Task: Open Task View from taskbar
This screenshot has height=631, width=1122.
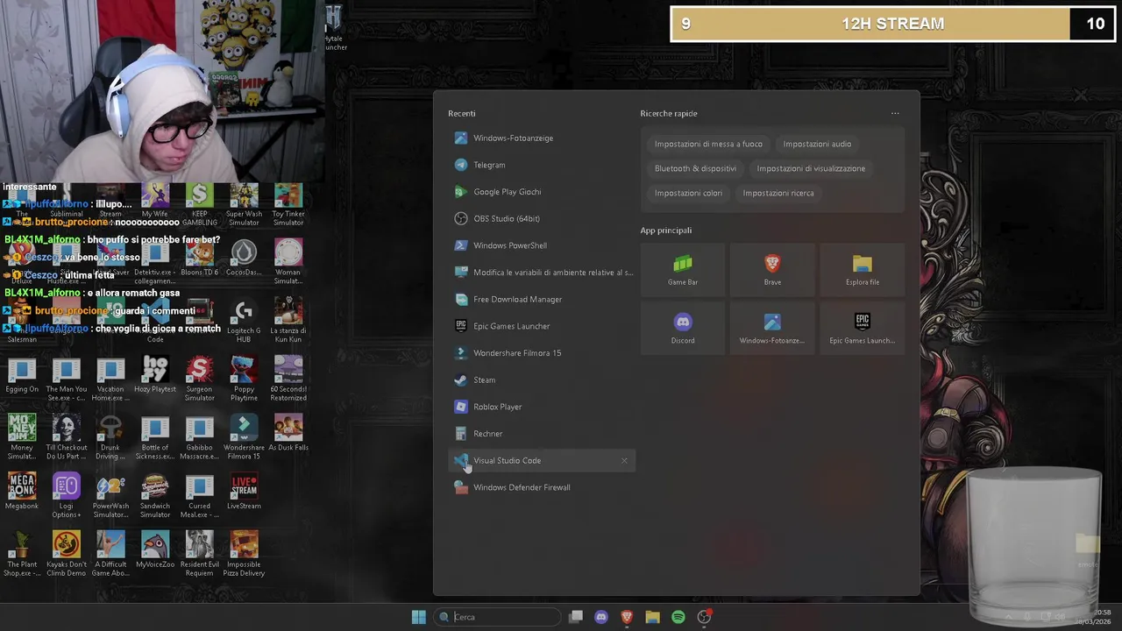Action: [576, 617]
